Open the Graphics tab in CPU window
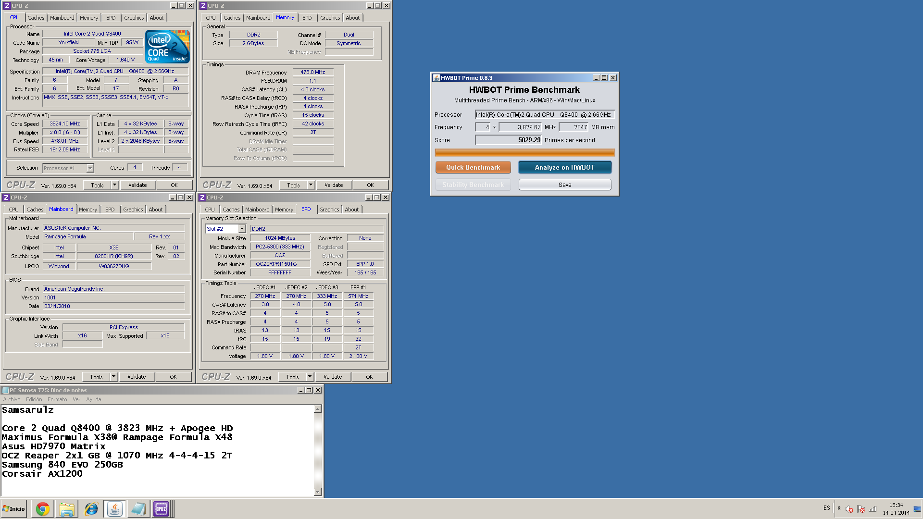This screenshot has height=519, width=923. 134,18
